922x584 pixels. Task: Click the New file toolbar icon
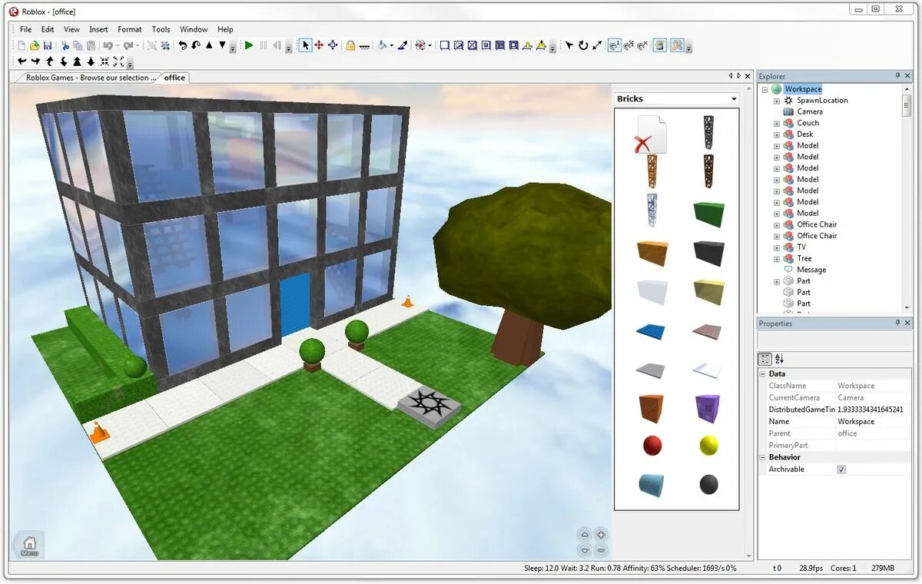pos(22,45)
